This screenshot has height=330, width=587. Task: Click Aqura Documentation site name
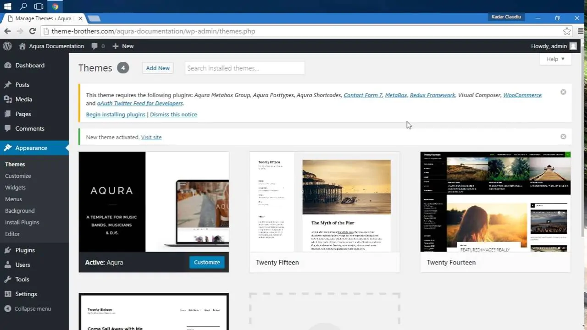(56, 46)
